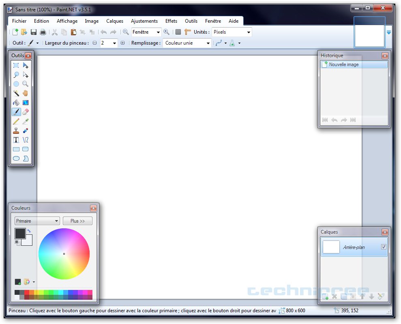
Task: Open the Calques menu
Action: pos(115,21)
